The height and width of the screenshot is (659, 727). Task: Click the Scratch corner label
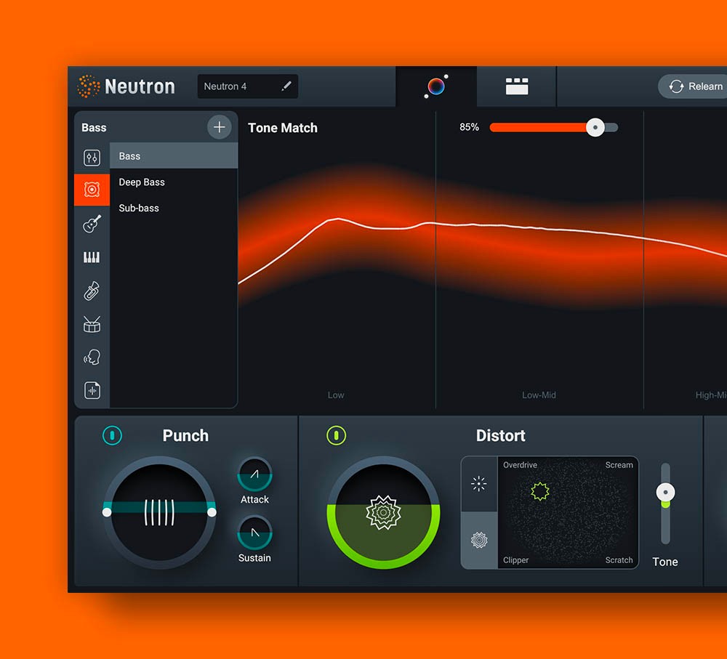click(619, 560)
